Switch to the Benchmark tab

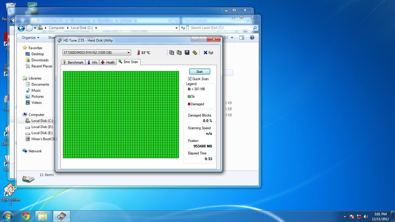(x=73, y=62)
